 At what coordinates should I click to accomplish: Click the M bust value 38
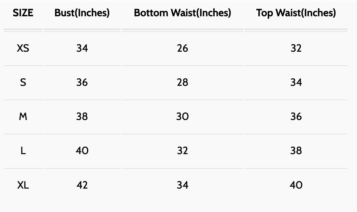point(82,117)
